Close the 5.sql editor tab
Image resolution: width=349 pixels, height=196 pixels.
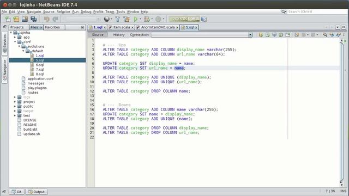[196, 28]
